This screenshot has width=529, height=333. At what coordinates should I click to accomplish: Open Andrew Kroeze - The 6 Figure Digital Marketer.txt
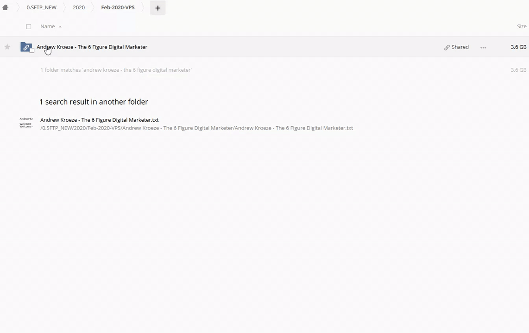click(x=99, y=120)
